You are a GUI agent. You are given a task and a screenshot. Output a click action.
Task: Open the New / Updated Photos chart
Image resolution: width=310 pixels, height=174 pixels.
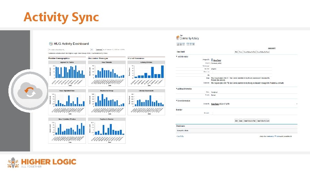(67, 130)
